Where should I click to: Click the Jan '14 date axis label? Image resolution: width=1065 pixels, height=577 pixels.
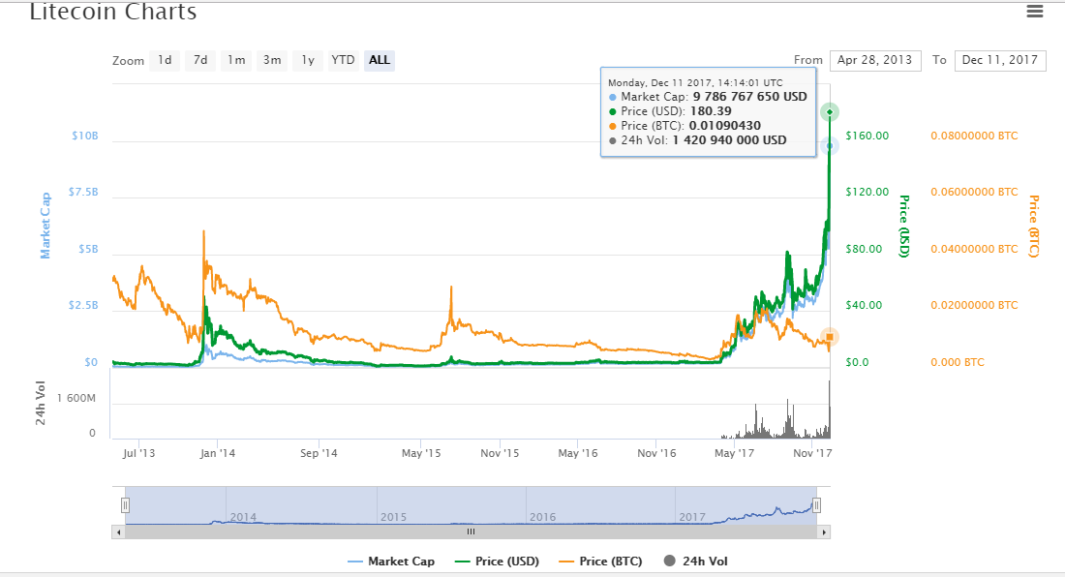[x=217, y=453]
